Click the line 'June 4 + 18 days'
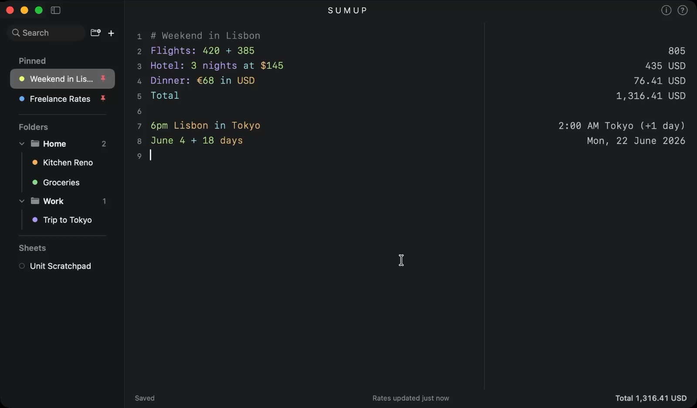Screen dimensions: 697x408 (197, 140)
